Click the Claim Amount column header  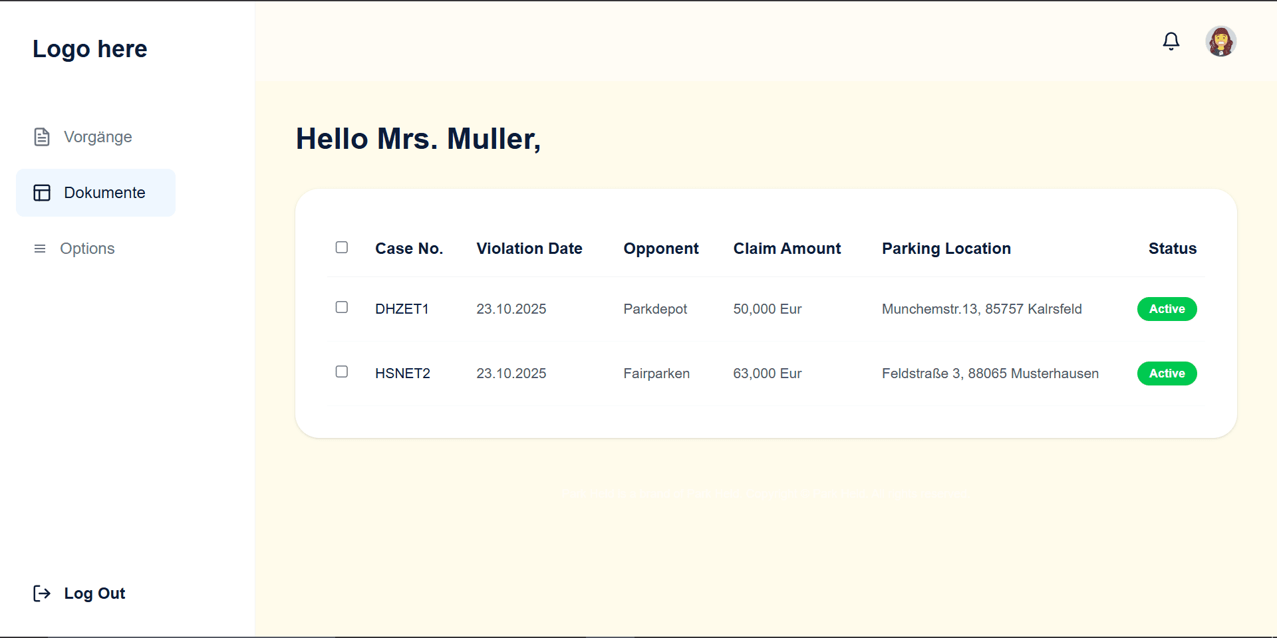(x=787, y=249)
